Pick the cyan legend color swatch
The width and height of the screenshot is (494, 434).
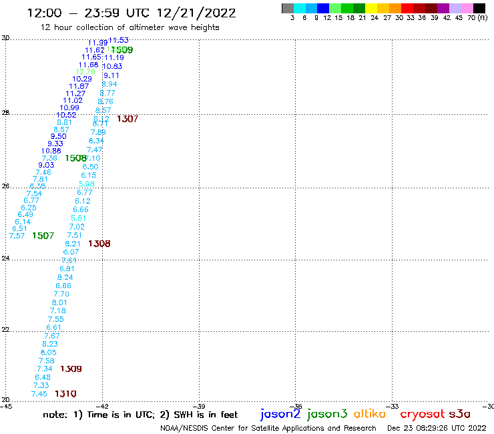pos(300,8)
